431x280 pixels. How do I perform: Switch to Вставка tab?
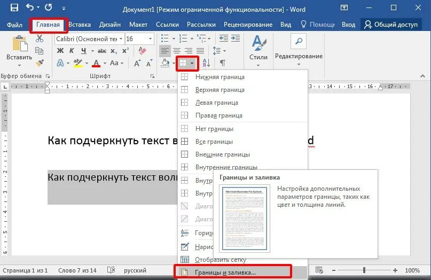click(80, 25)
